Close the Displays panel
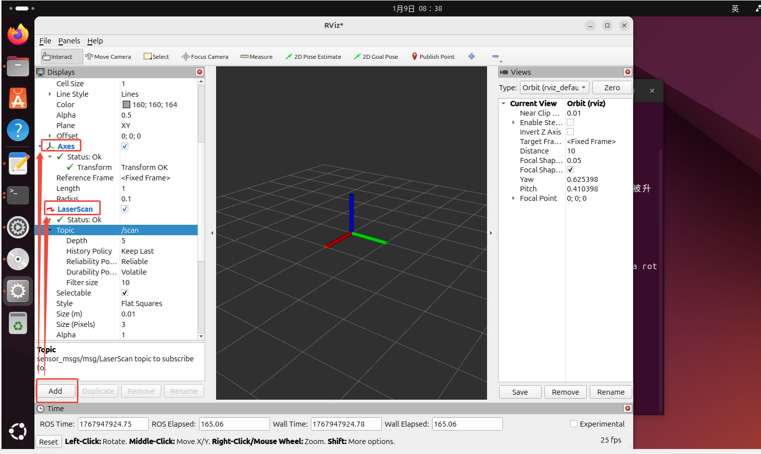Screen dimensions: 761x454 200,72
